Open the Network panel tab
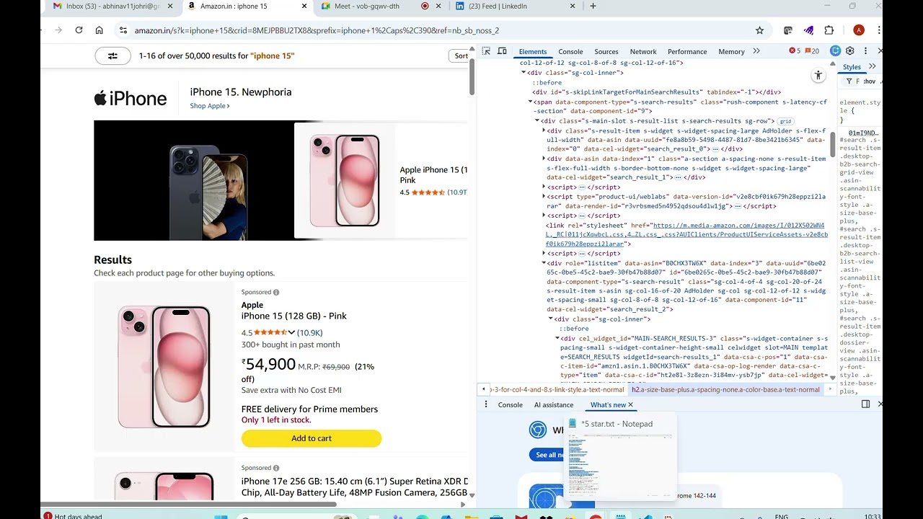 tap(643, 51)
